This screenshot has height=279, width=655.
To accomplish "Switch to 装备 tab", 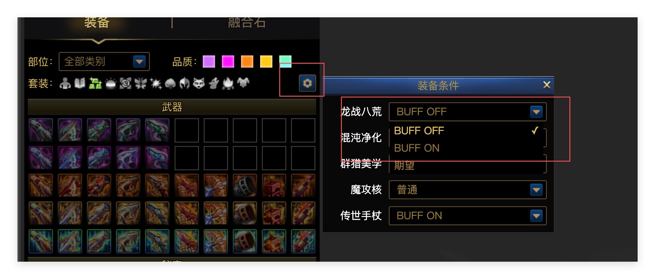I will click(x=97, y=23).
